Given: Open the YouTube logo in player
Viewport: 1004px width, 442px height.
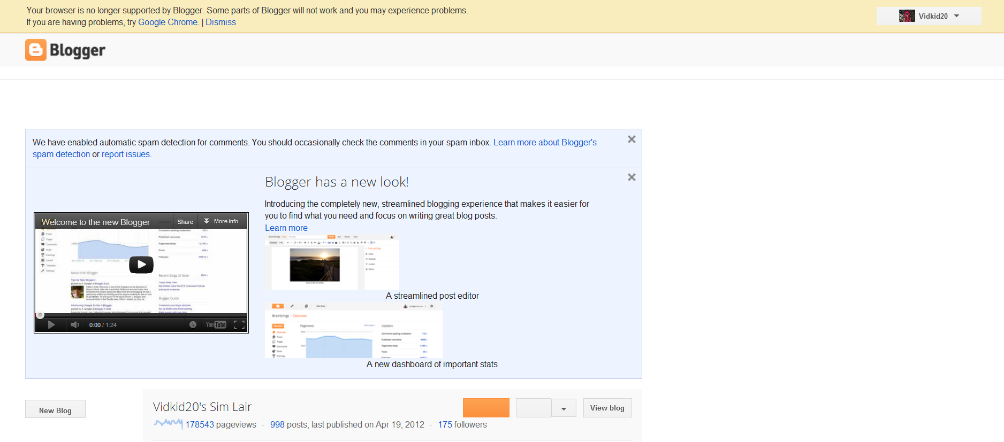Looking at the screenshot, I should click(x=216, y=325).
